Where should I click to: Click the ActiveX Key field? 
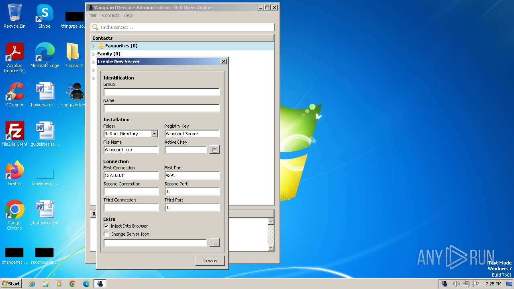coord(186,150)
